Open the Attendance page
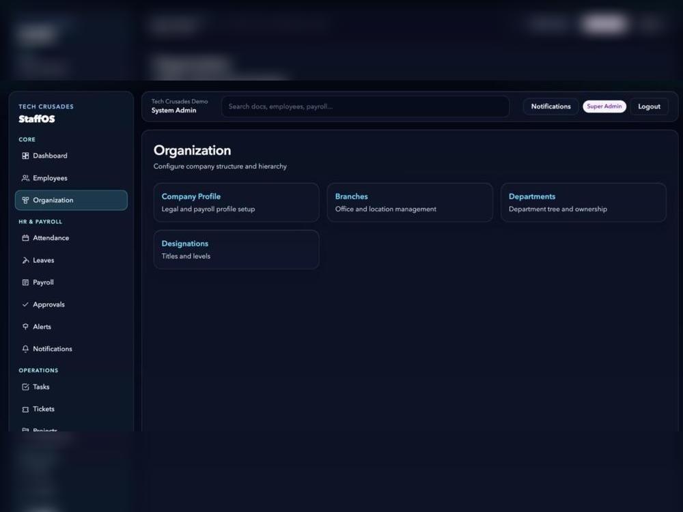This screenshot has height=512, width=683. point(71,238)
